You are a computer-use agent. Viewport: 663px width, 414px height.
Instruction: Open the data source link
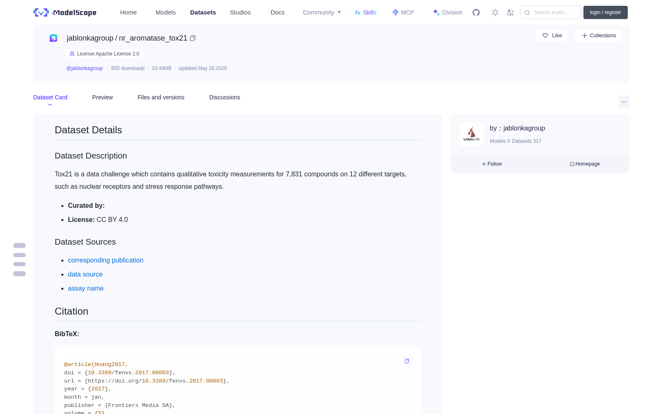click(85, 274)
